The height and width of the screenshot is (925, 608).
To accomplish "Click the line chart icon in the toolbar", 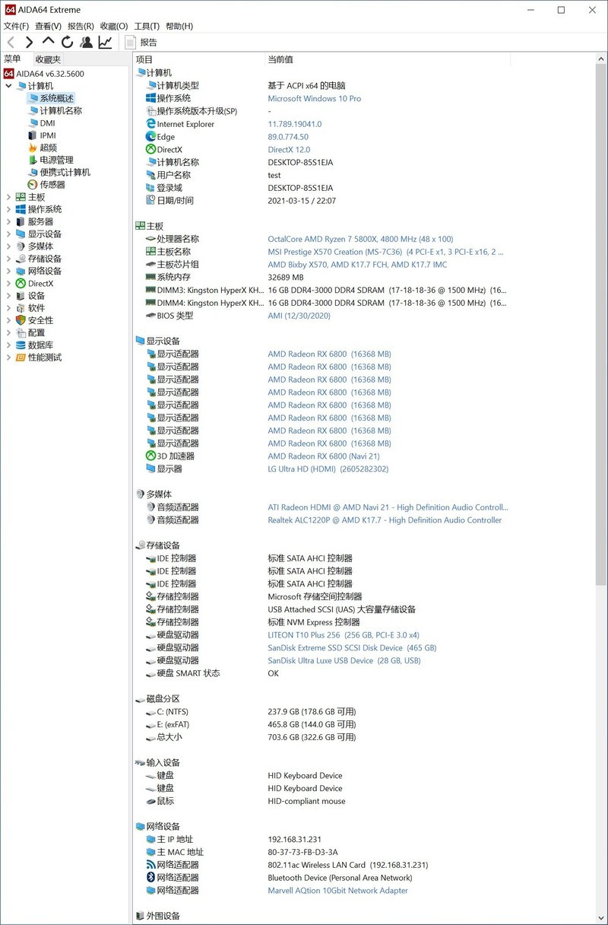I will [105, 43].
